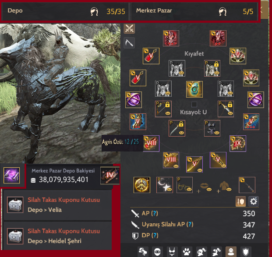This screenshot has width=272, height=257.
Task: Select the IX enhanced accessory slot
Action: point(238,144)
